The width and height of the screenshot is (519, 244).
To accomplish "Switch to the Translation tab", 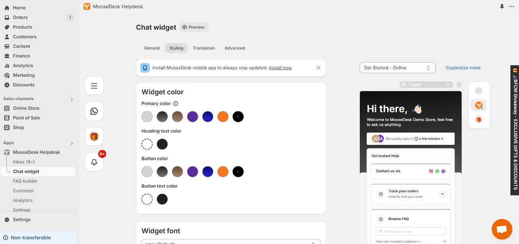I will (x=204, y=48).
